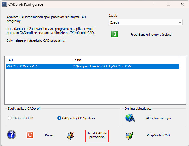Select the CADprofi / CP-Symbols radio button
The height and width of the screenshot is (146, 189).
(x=59, y=118)
